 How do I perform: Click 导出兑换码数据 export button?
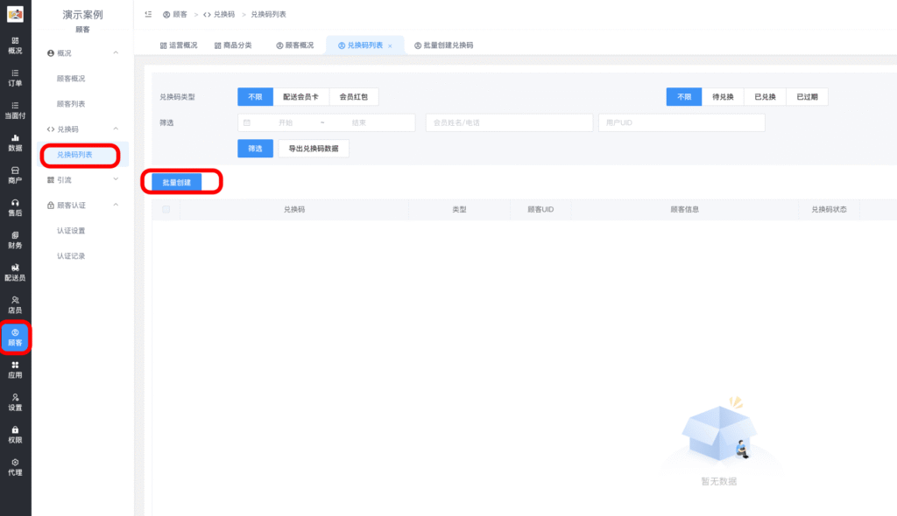click(x=314, y=149)
